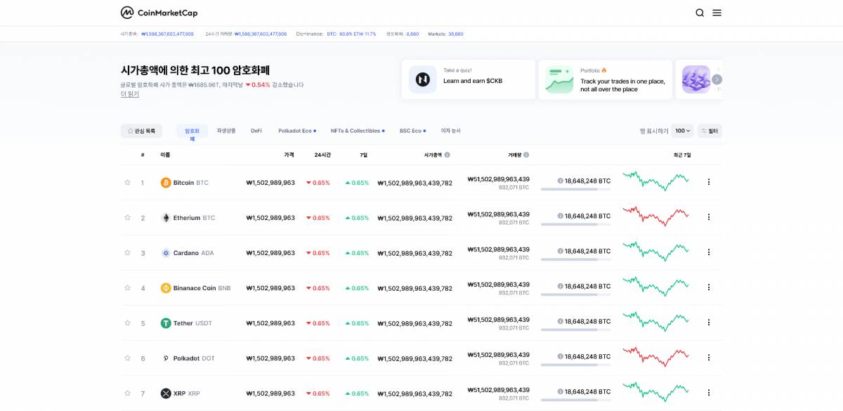Toggle the watchlist star for Polkadot

(128, 358)
